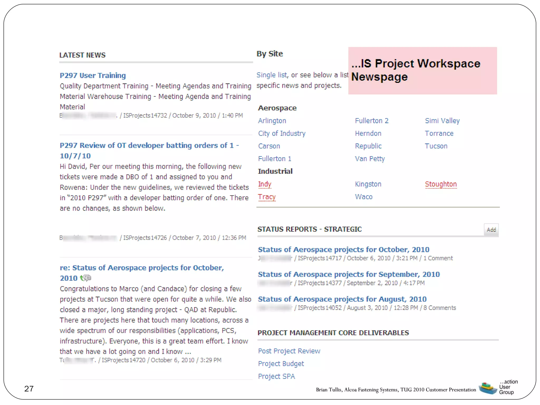
Task: Open the Stoughton industrial site link
Action: tap(441, 184)
